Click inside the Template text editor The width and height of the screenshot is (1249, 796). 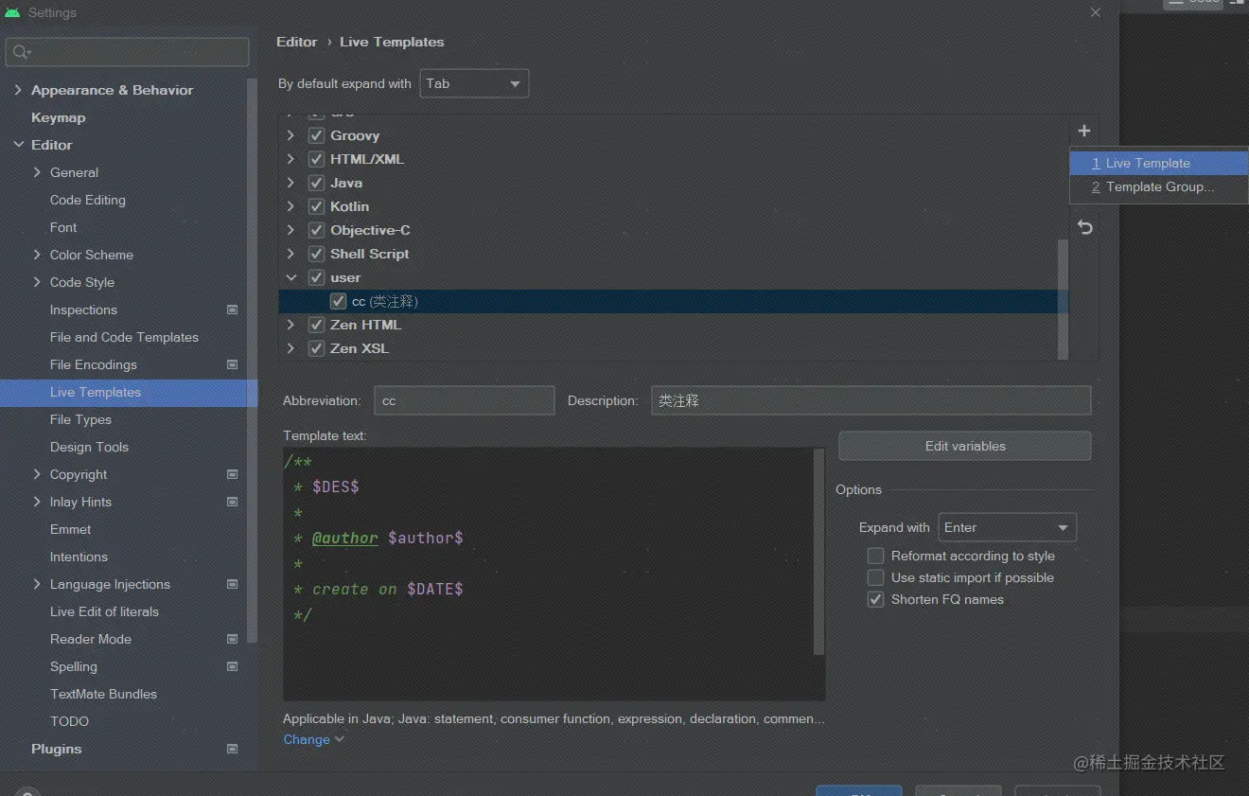pos(549,575)
